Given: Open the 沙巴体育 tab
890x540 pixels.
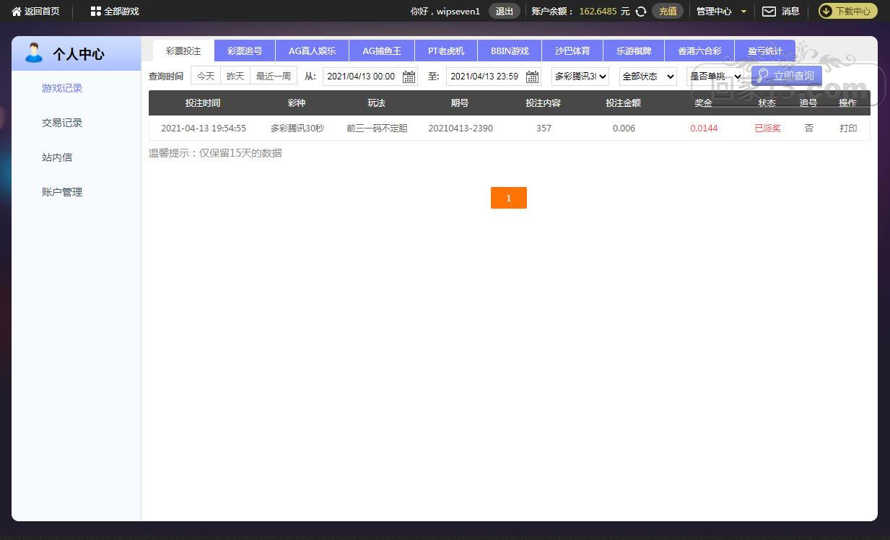Looking at the screenshot, I should (x=572, y=51).
